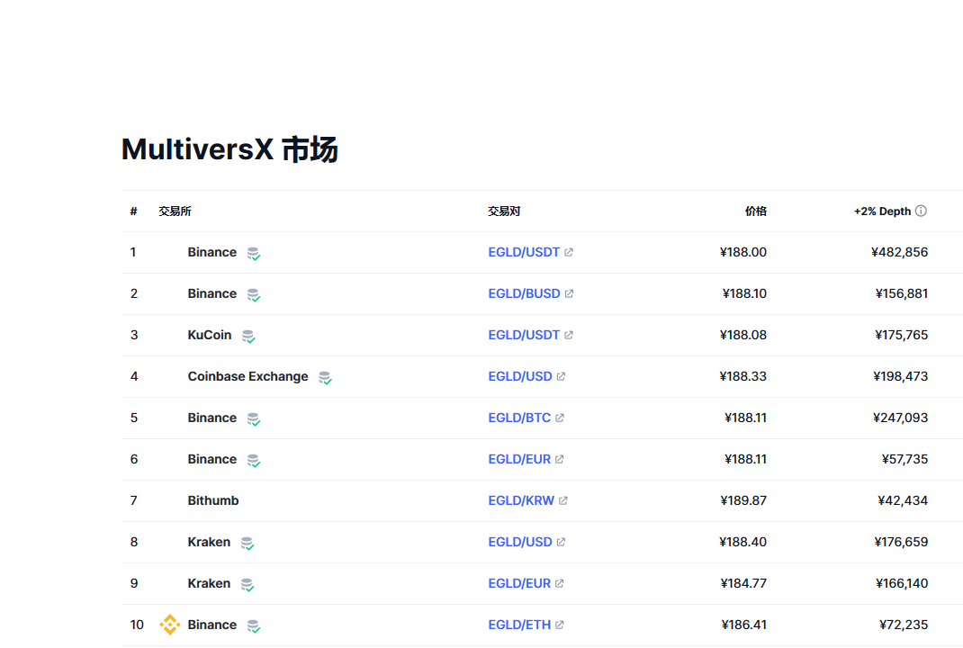
Task: Open the EGLD/ETH pair link
Action: click(519, 625)
